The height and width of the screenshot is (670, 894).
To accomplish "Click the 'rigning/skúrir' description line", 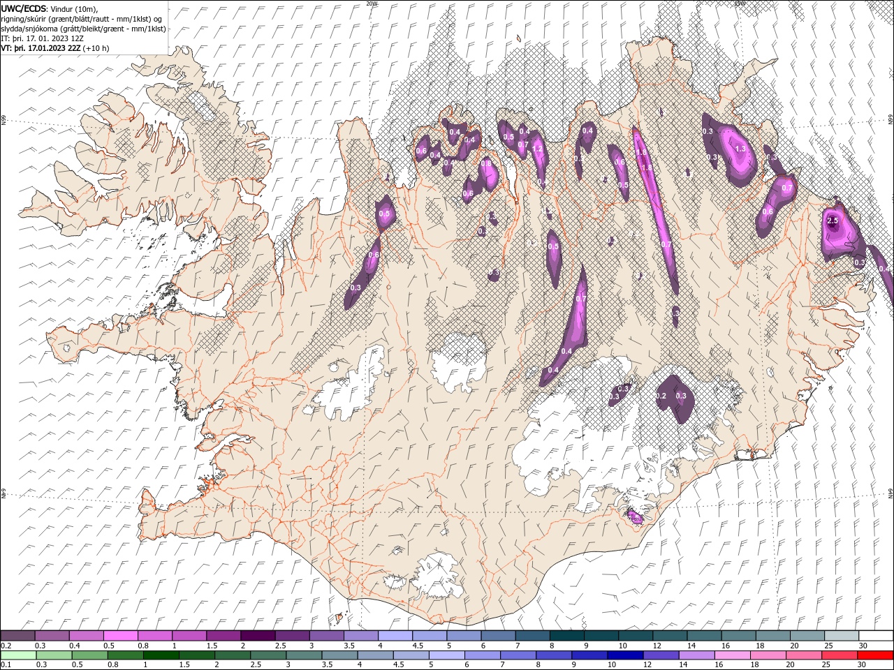I will tap(82, 18).
